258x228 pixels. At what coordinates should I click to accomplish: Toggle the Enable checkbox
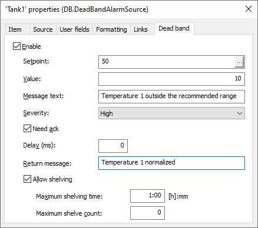tap(16, 46)
